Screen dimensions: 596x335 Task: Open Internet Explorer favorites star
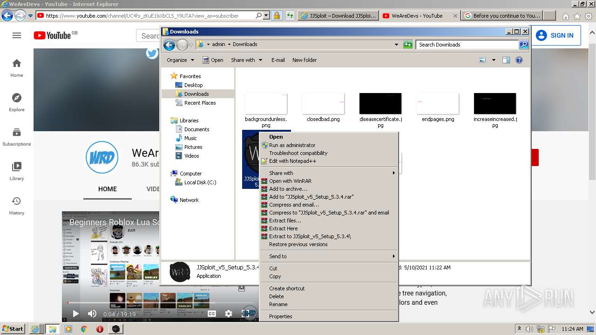577,16
